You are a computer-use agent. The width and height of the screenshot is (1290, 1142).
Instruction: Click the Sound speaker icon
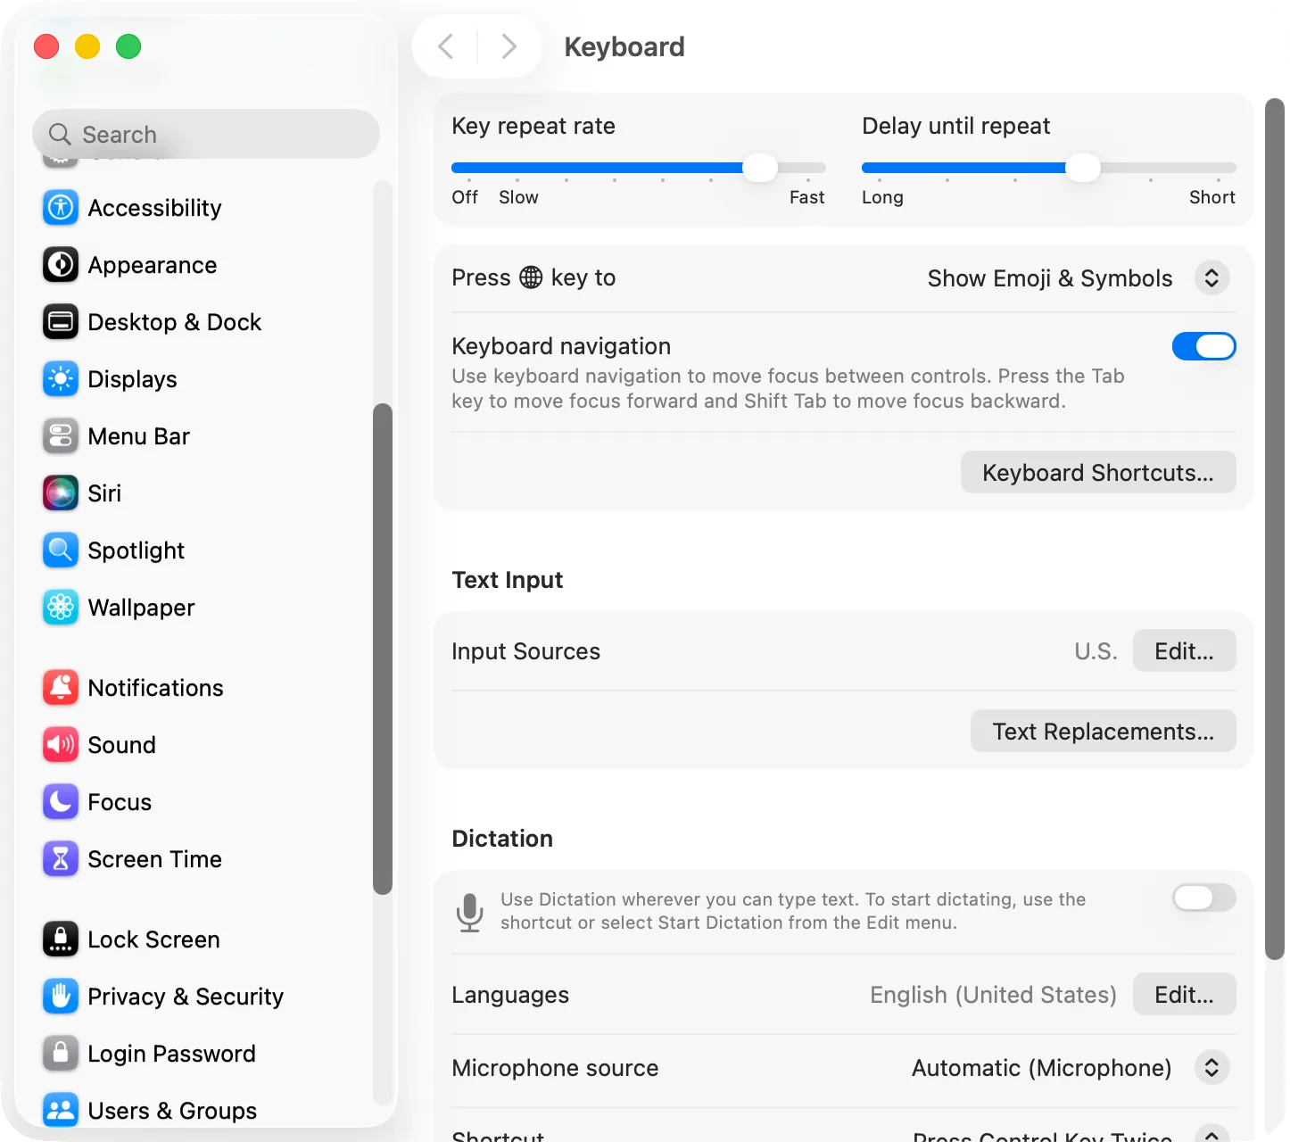coord(61,745)
